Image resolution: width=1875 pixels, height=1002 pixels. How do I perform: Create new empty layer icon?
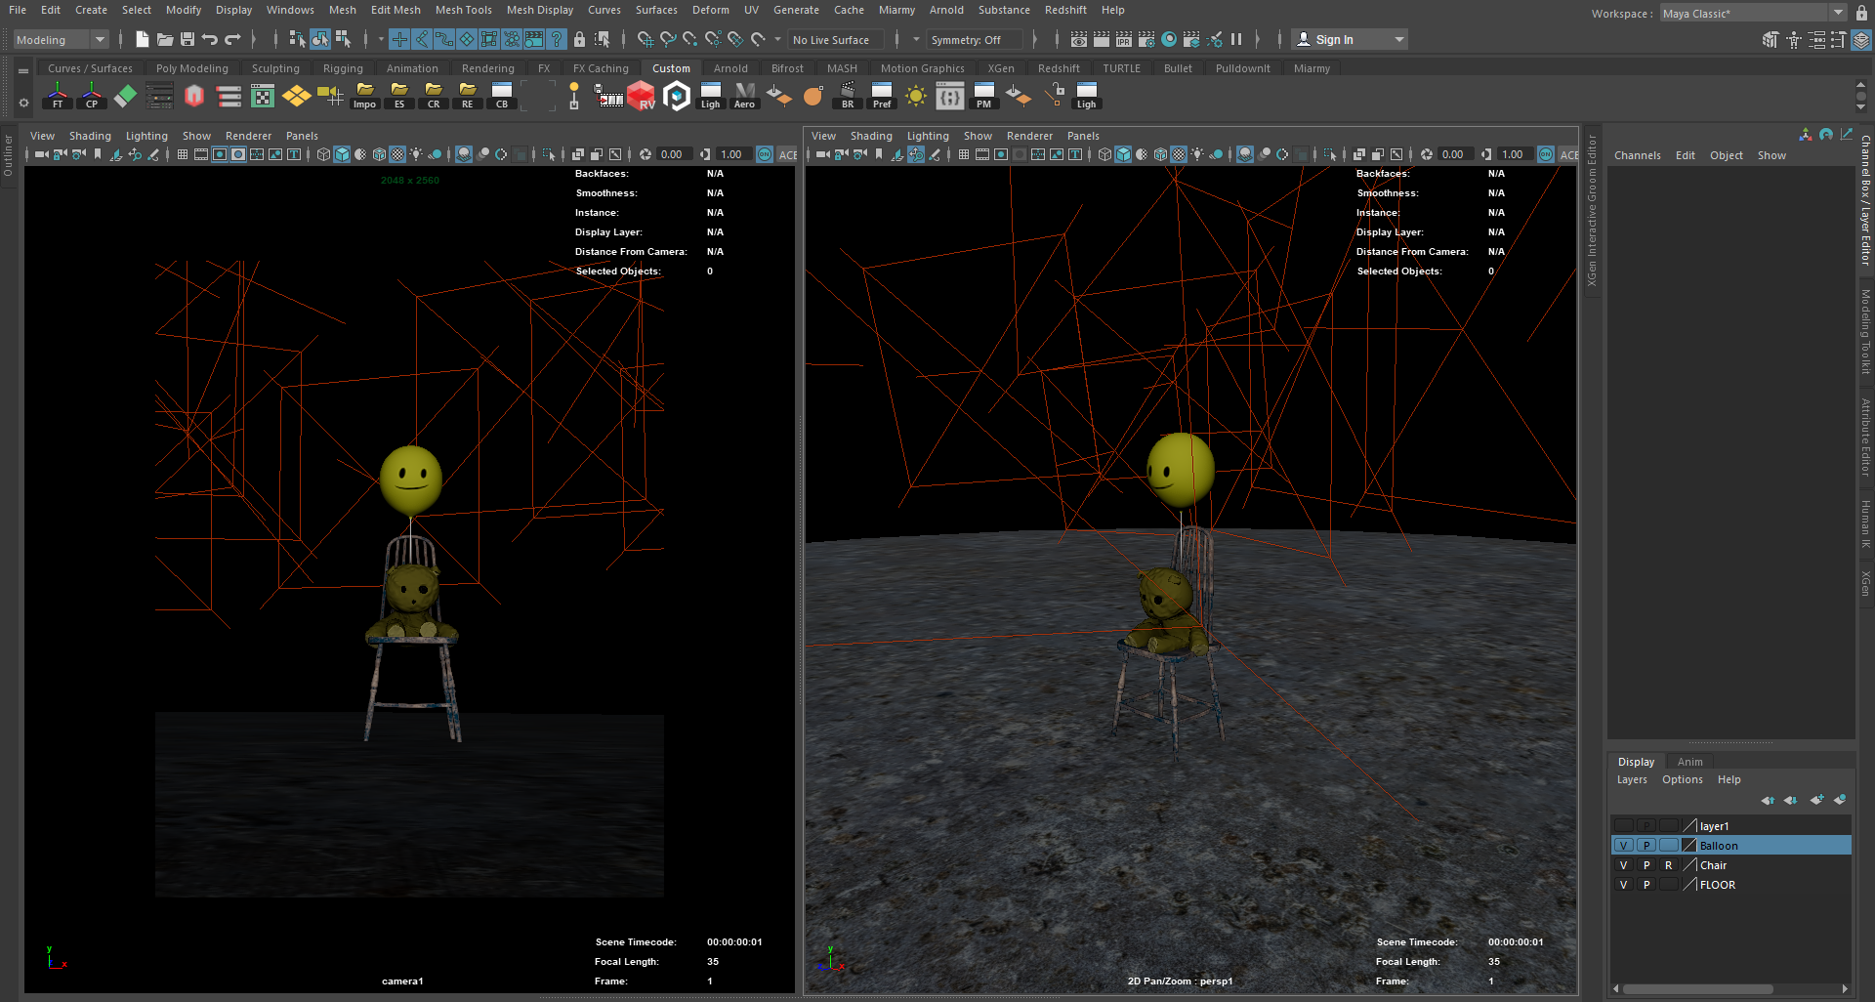[1816, 800]
